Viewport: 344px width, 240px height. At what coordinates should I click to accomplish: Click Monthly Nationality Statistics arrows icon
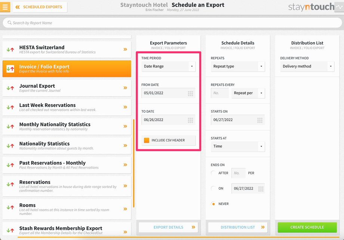(10, 127)
